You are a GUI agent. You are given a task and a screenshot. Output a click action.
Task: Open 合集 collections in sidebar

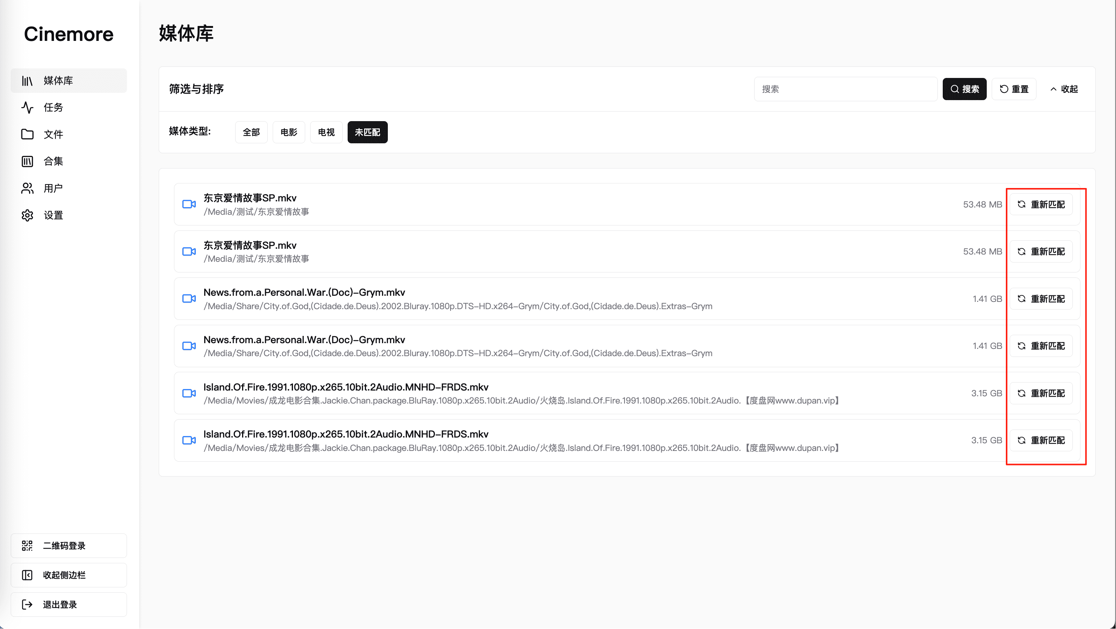53,162
